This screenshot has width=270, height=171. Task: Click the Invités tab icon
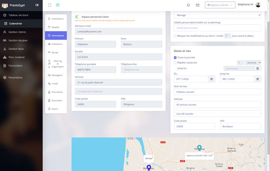click(x=49, y=83)
